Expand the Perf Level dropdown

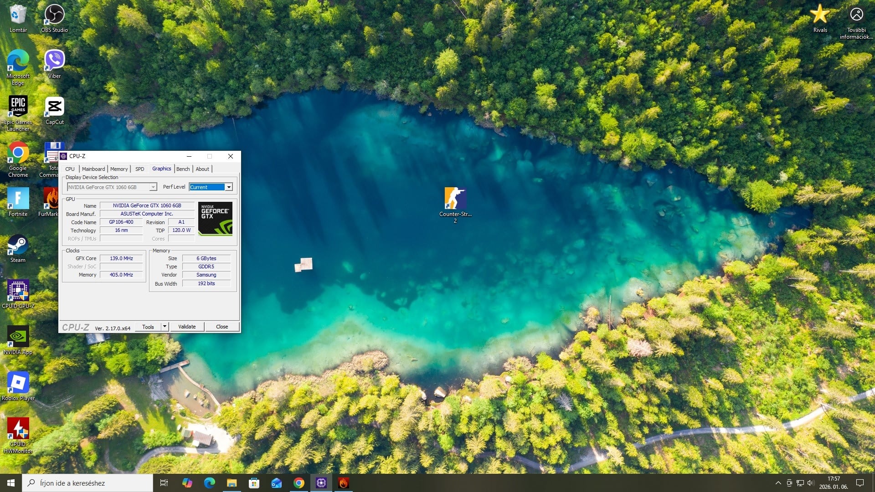(x=229, y=187)
